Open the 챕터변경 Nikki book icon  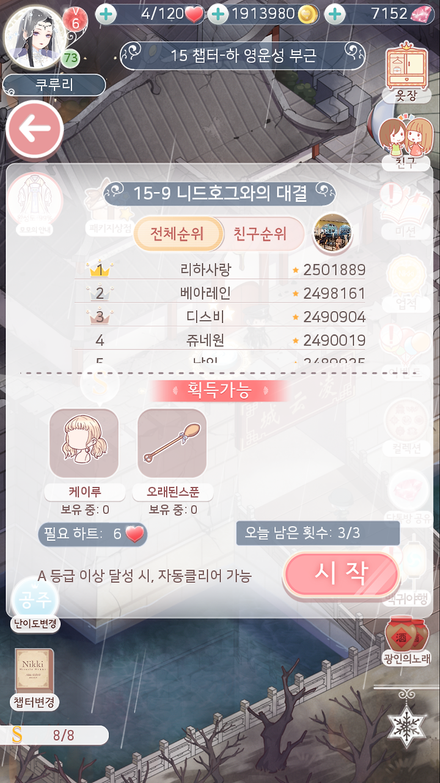click(x=35, y=680)
